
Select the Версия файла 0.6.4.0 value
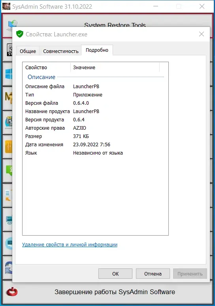pyautogui.click(x=81, y=103)
